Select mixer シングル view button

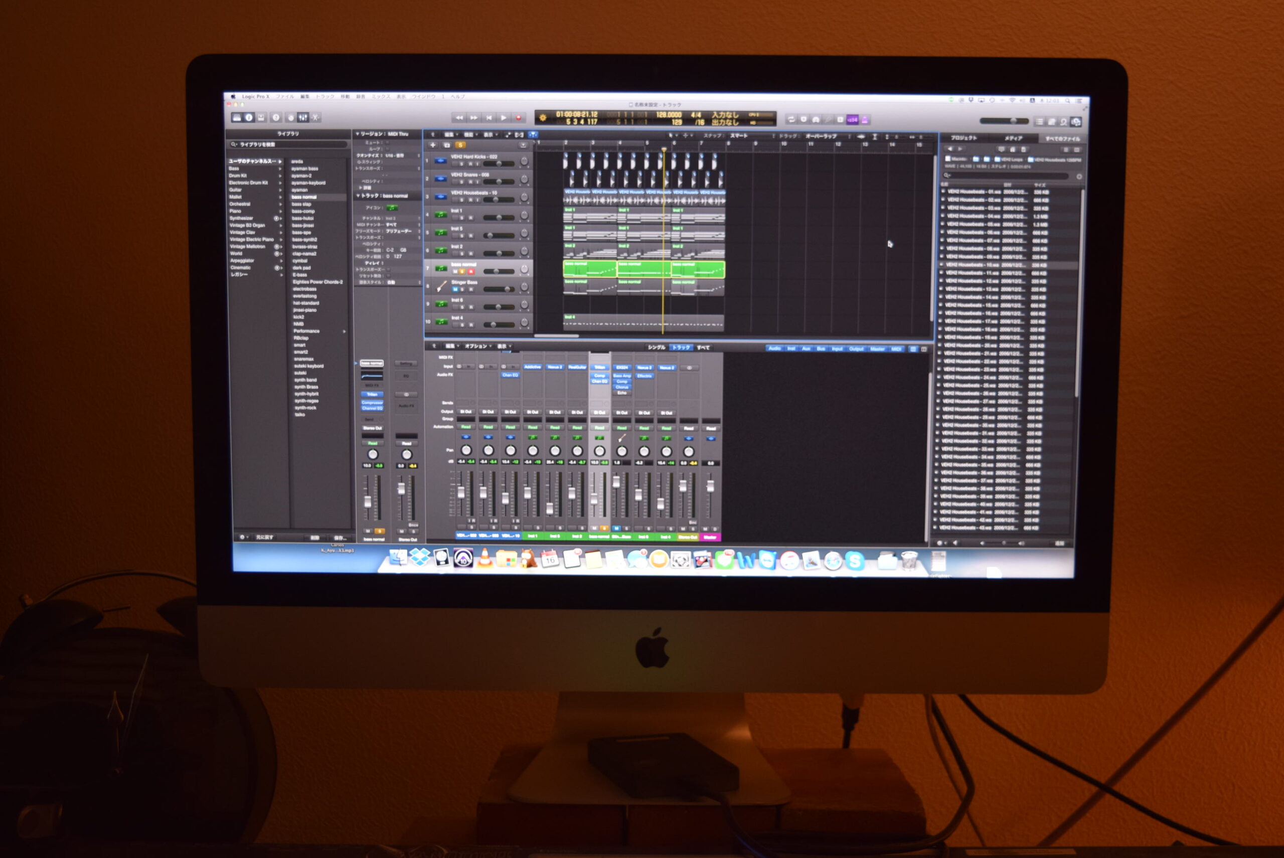(x=657, y=348)
